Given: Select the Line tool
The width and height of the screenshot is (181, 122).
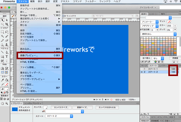Looking at the screenshot, I should (x=2, y=52).
